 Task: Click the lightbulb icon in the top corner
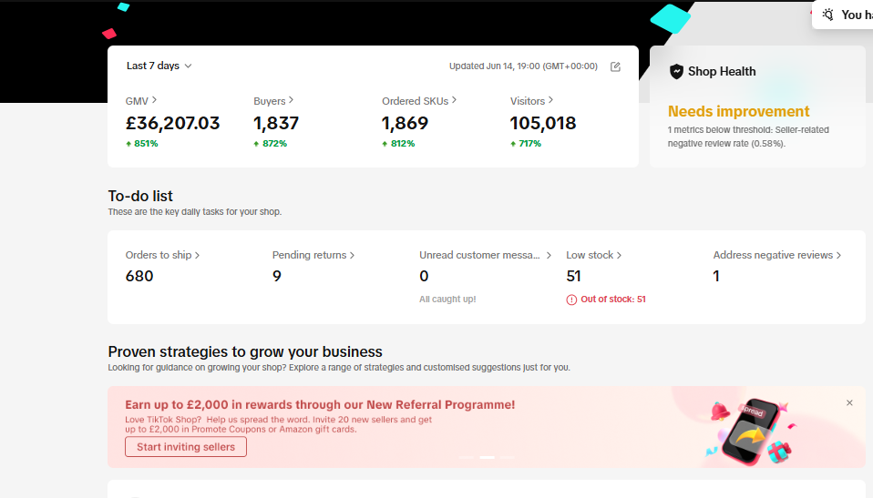[x=827, y=15]
